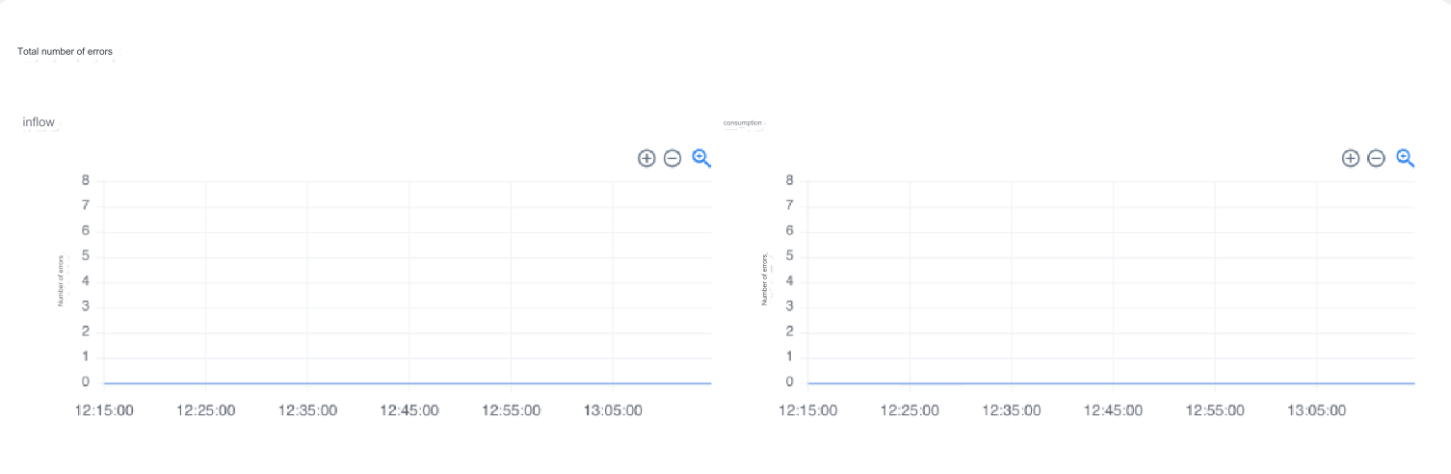Click the 12:15:00 label on inflow chart
Screen dimensions: 1451x474
tap(104, 410)
